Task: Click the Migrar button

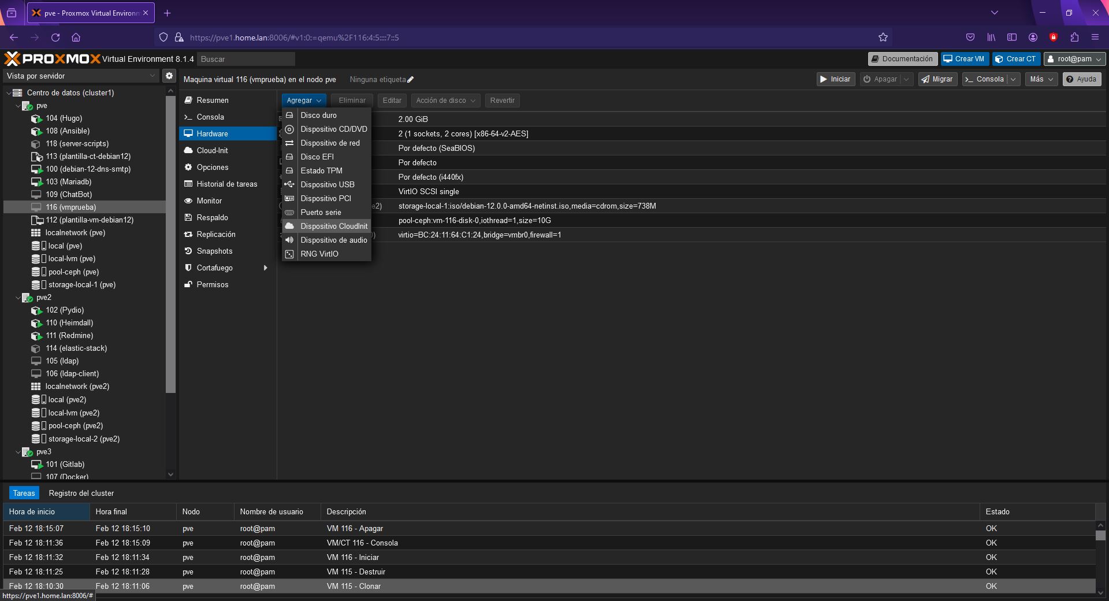Action: pyautogui.click(x=937, y=79)
